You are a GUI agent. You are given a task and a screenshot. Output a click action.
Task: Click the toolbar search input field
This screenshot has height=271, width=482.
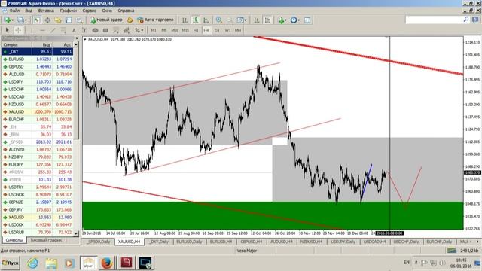pos(434,20)
